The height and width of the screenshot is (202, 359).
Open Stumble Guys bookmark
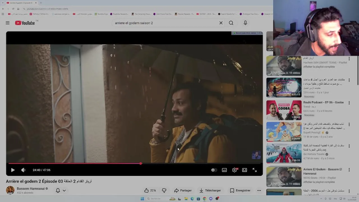[x=101, y=14]
